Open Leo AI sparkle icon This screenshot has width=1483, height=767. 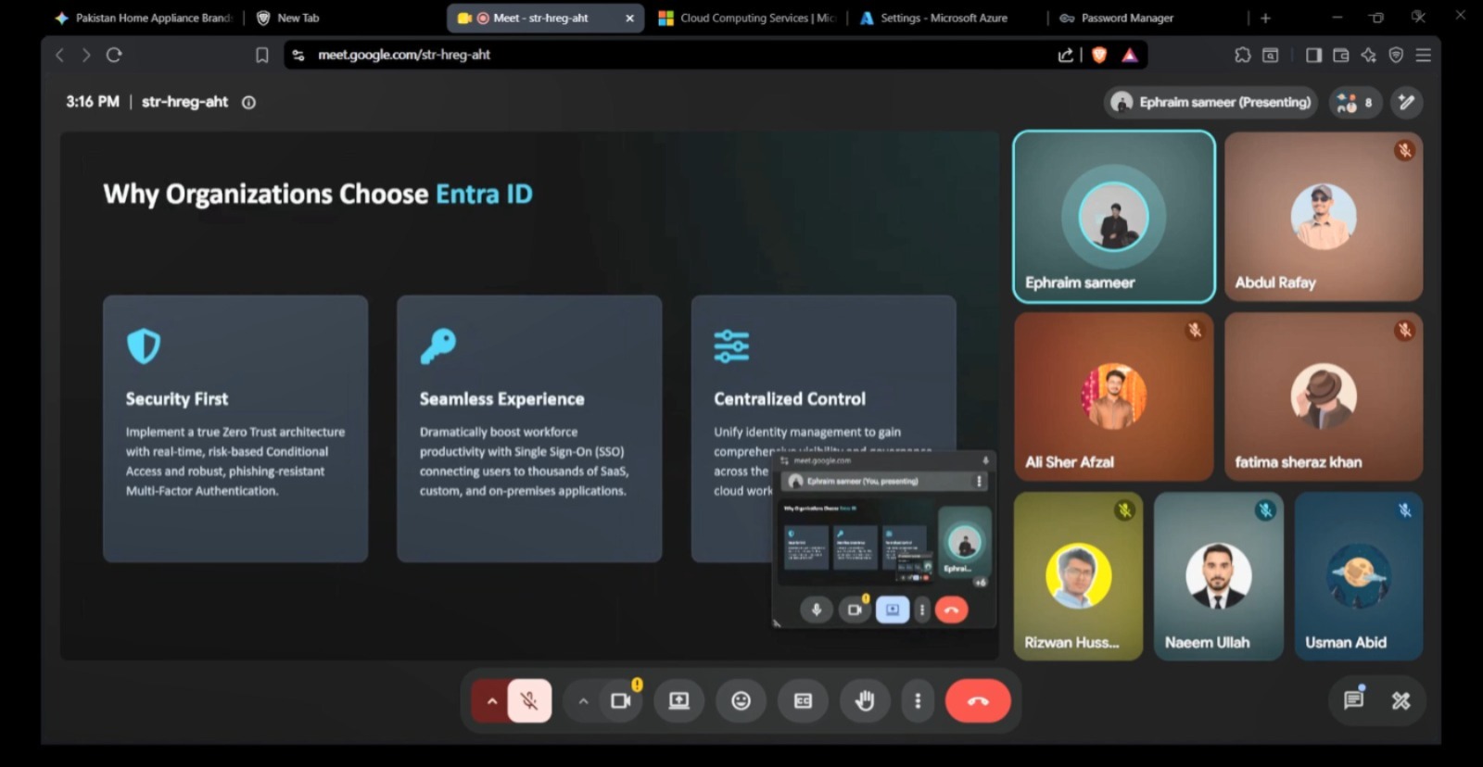click(x=1368, y=55)
